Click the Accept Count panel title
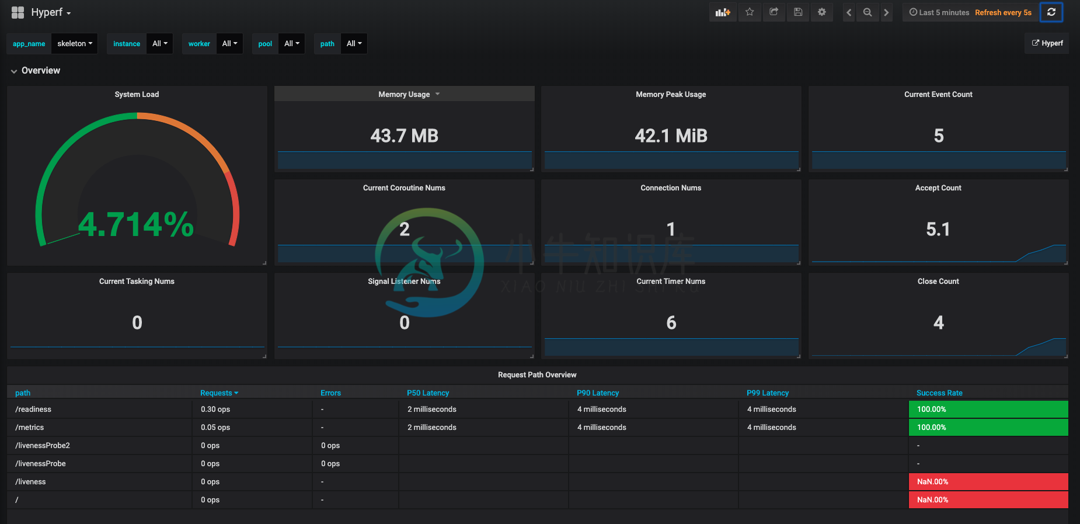The image size is (1080, 524). coord(938,188)
